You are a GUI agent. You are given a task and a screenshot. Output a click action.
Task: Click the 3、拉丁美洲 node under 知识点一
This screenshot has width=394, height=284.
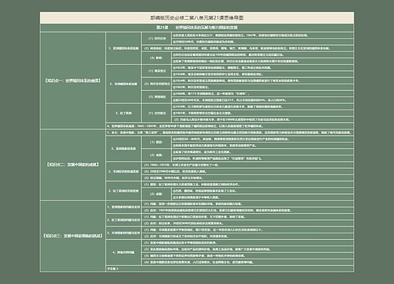[124, 113]
